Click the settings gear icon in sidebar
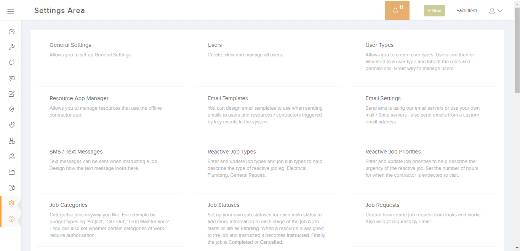Image resolution: width=520 pixels, height=251 pixels. 11,203
